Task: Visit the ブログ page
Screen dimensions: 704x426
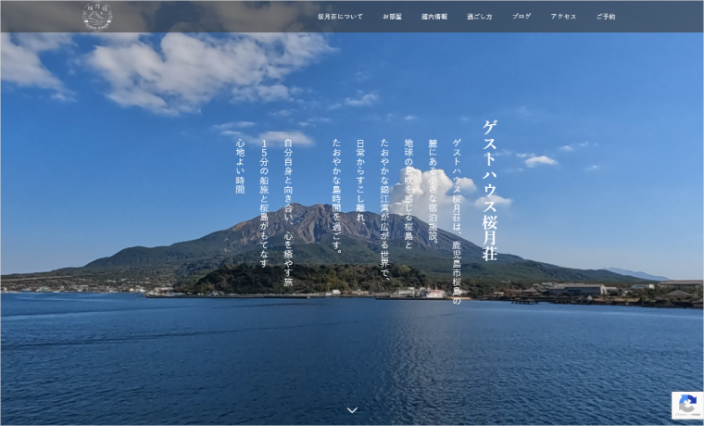Action: [x=522, y=17]
